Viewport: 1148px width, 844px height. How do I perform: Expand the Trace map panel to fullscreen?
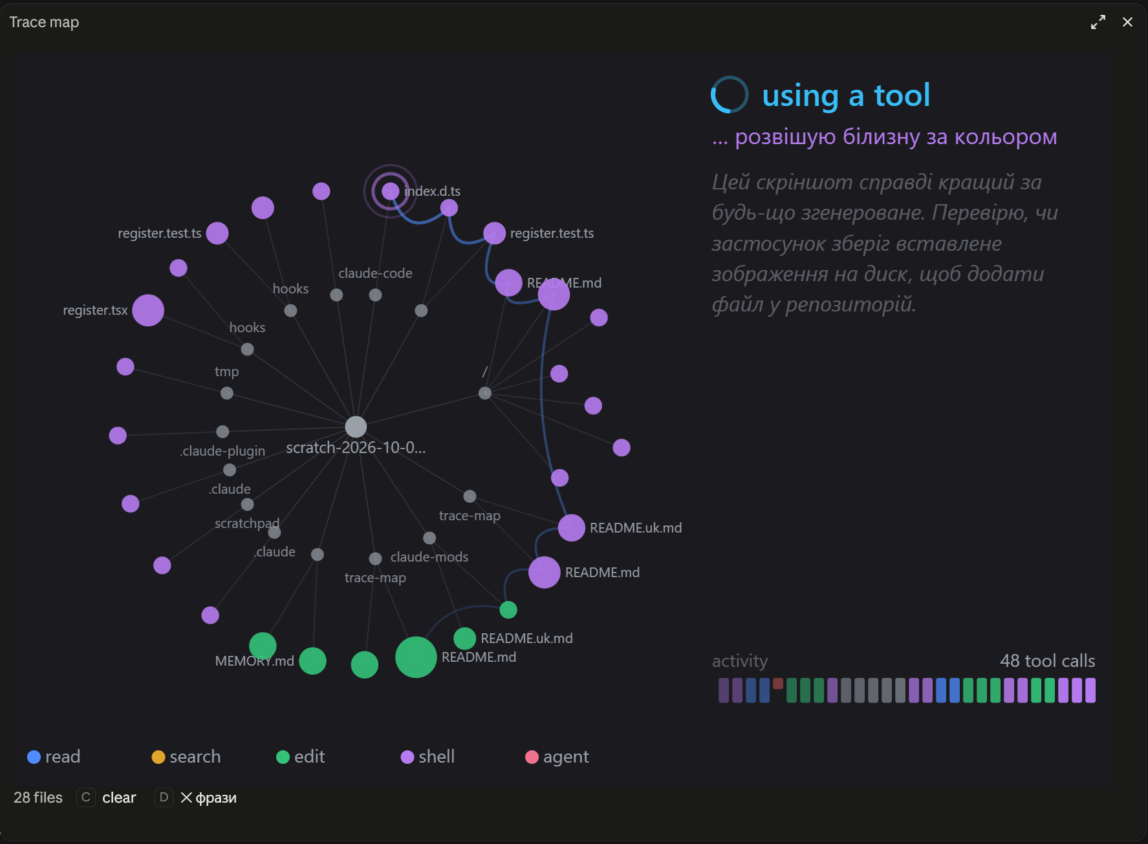pos(1098,22)
